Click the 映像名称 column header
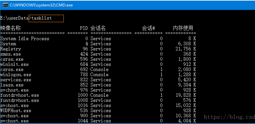This screenshot has height=124, width=255. [11, 28]
